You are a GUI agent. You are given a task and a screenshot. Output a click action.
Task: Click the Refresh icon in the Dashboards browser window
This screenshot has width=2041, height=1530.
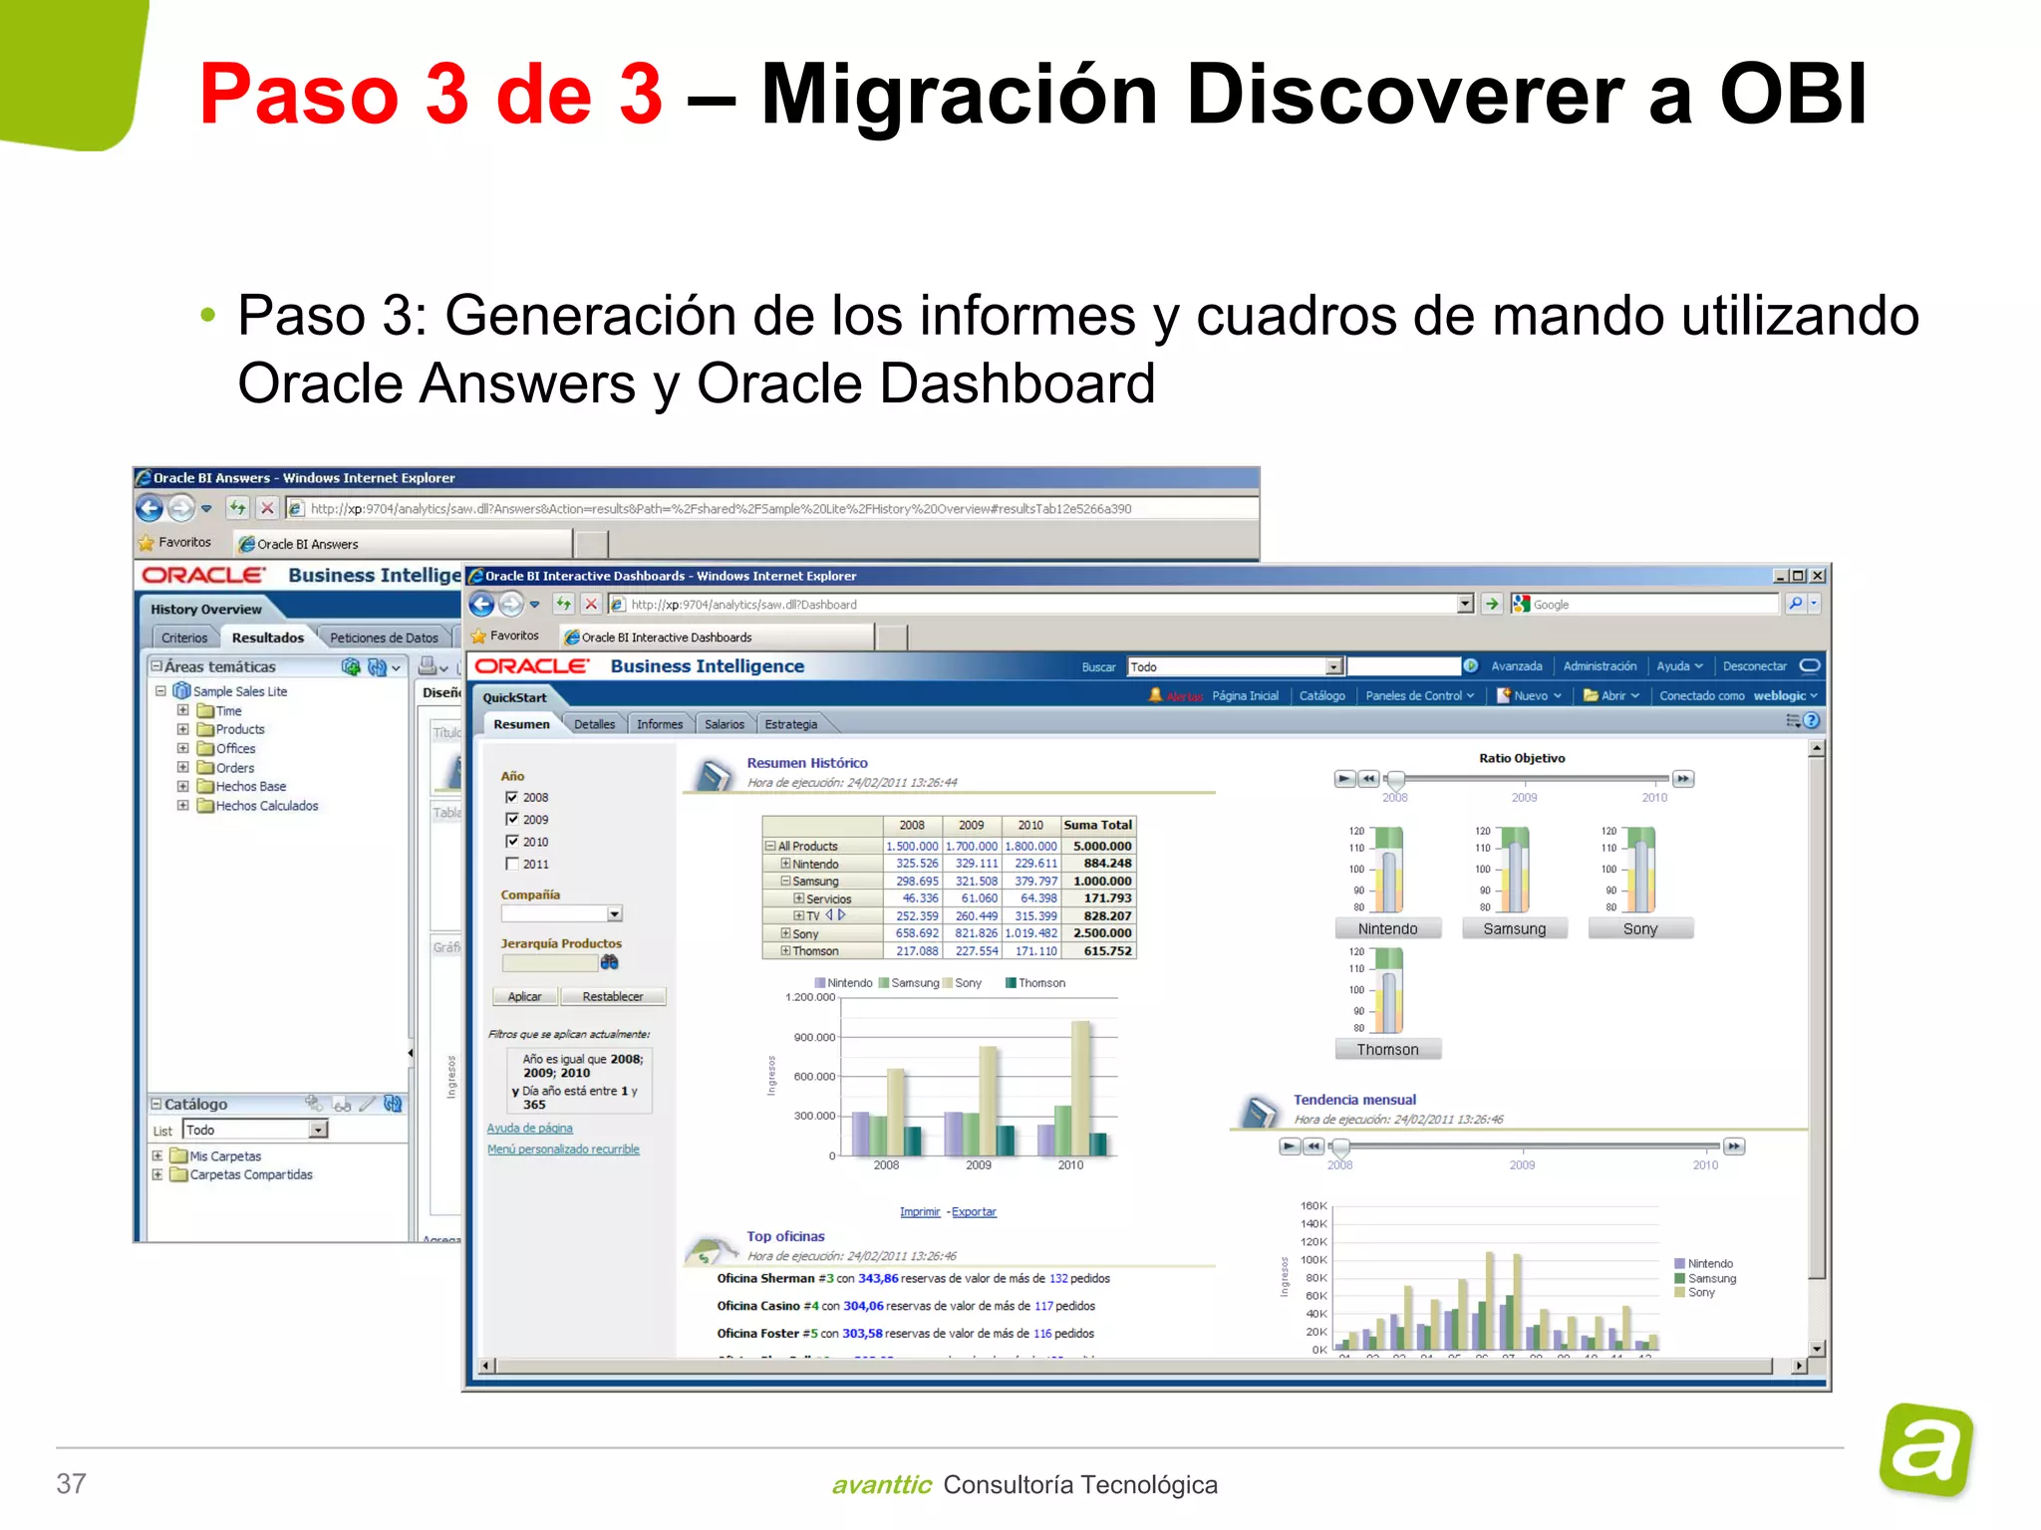pyautogui.click(x=563, y=604)
